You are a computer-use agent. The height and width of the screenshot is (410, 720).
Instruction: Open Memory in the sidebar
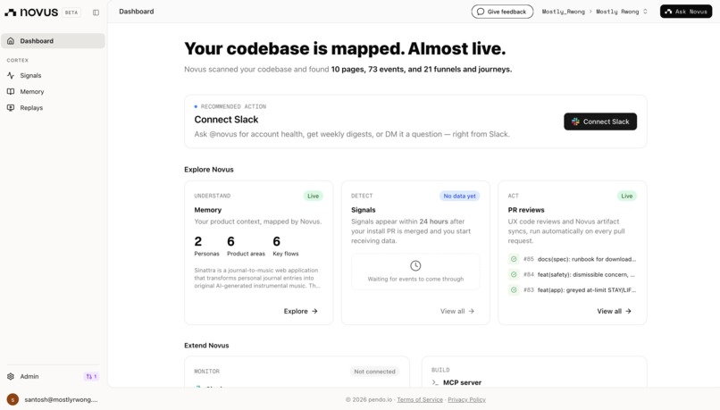53,91
